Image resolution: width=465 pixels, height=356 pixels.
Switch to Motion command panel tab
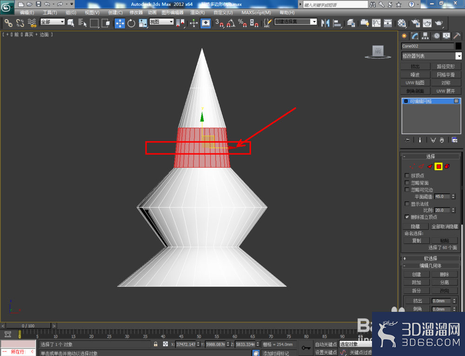tap(436, 36)
